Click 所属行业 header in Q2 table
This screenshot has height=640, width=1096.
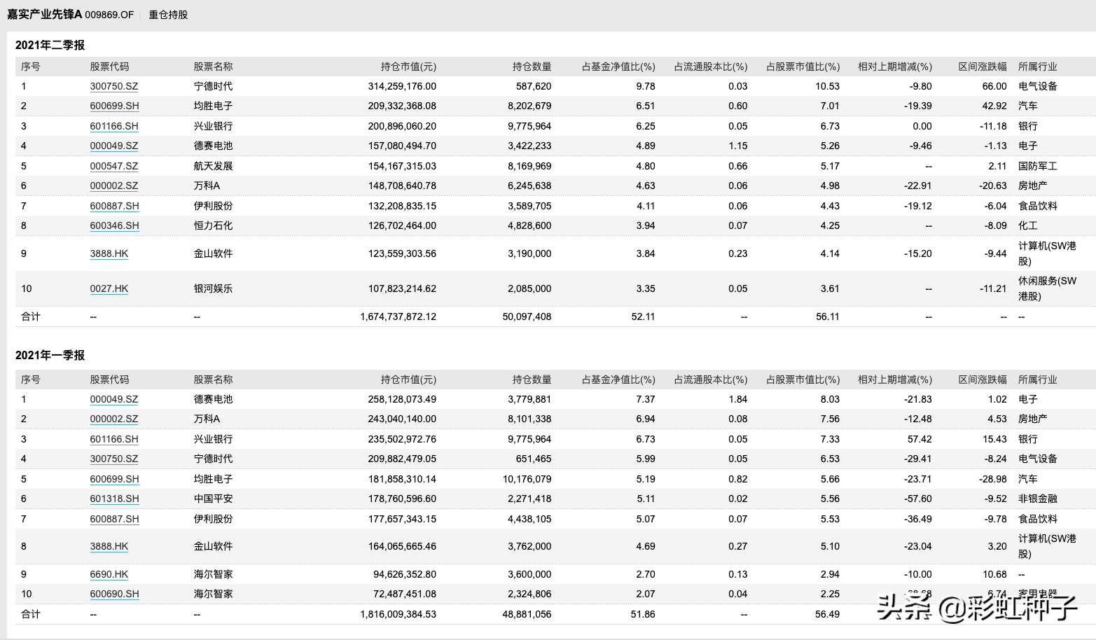pyautogui.click(x=1038, y=67)
